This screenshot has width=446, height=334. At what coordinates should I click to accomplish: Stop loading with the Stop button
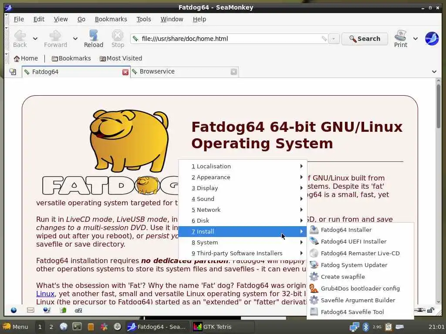[118, 39]
